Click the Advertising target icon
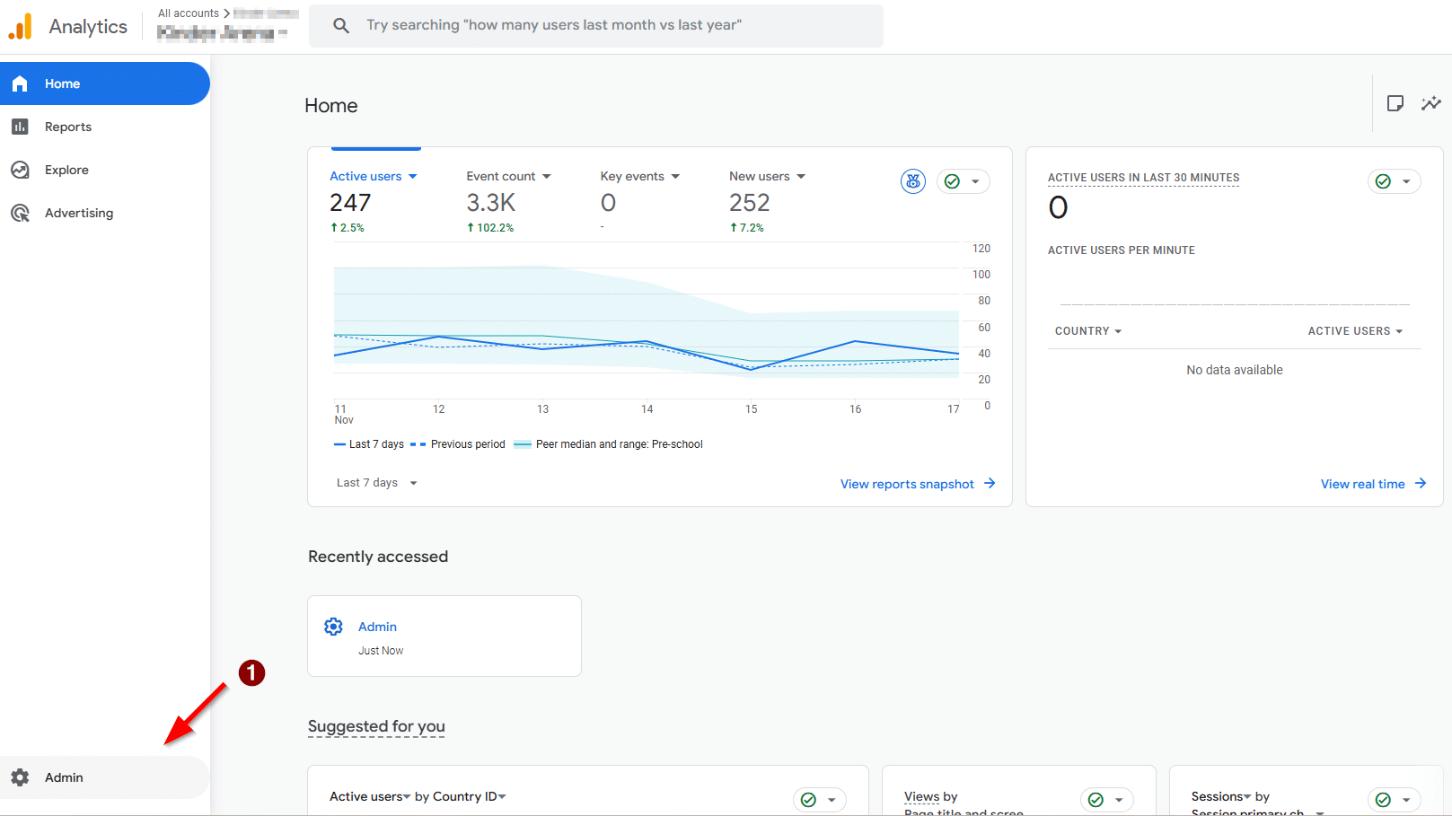The image size is (1452, 816). [20, 213]
